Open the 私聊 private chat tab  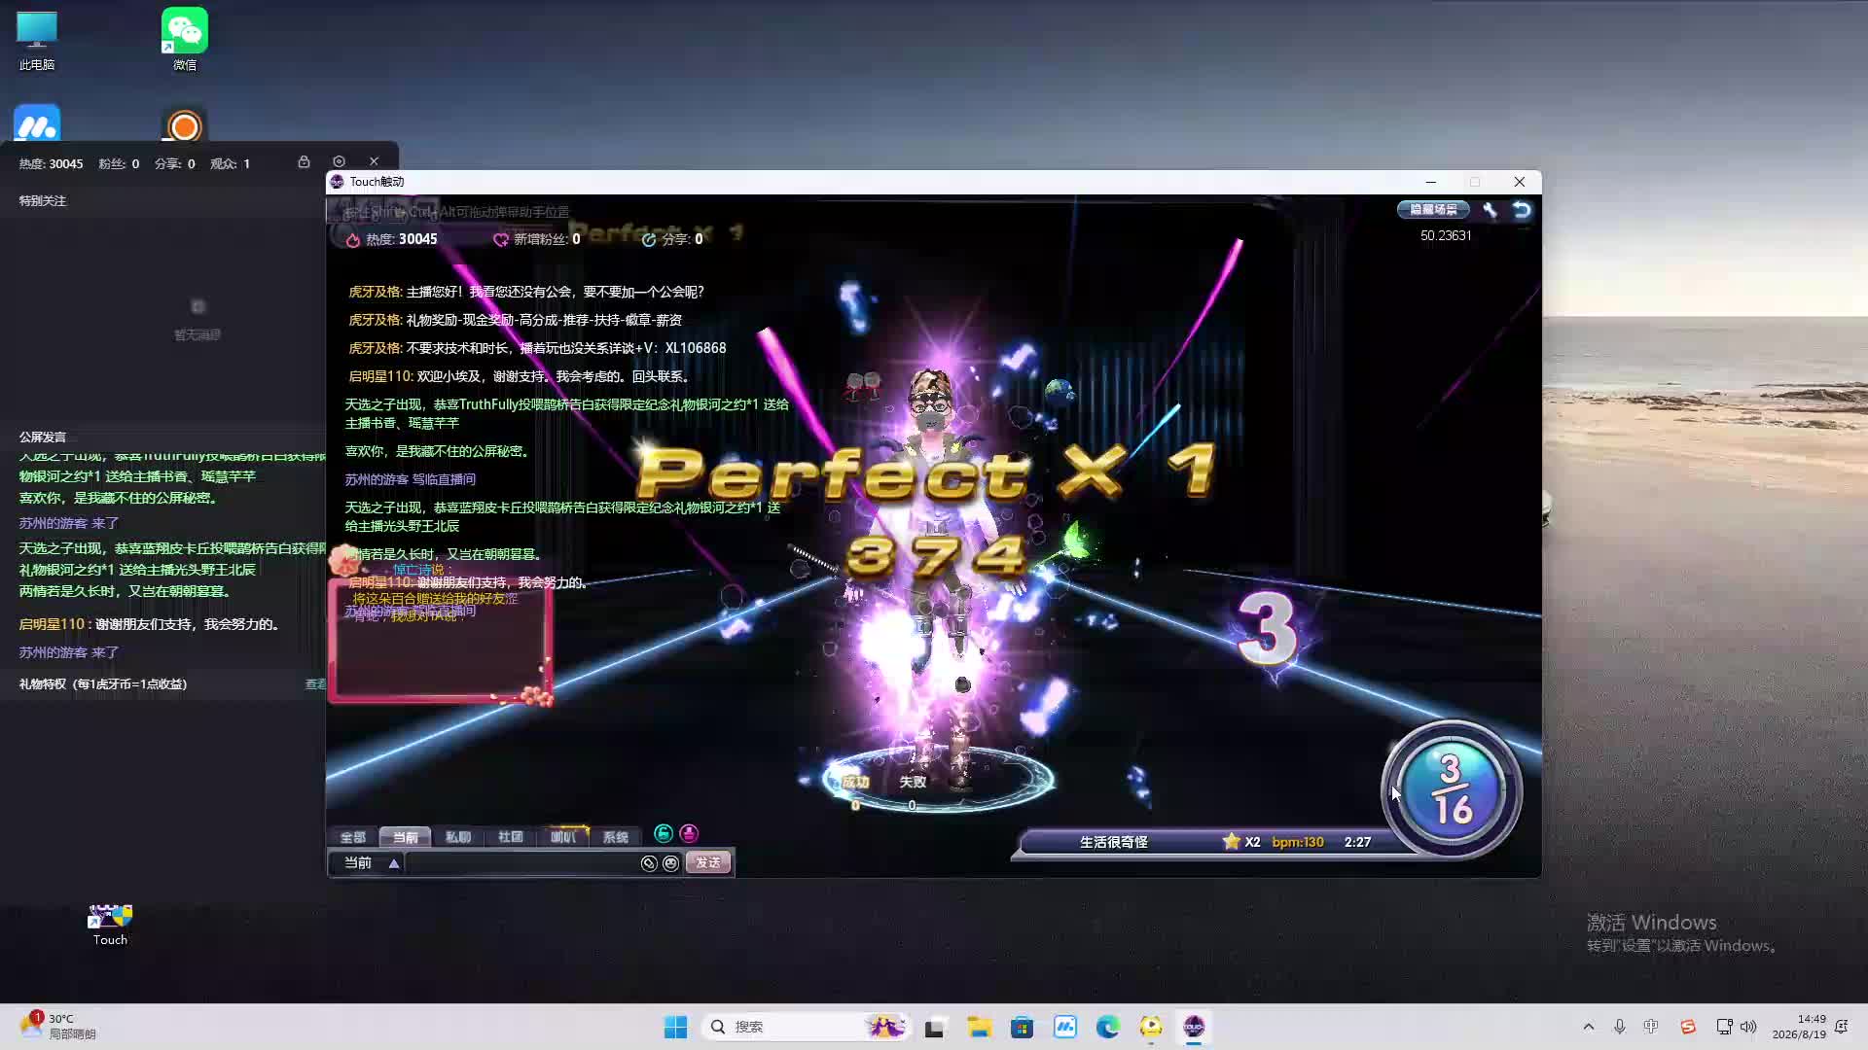coord(457,836)
